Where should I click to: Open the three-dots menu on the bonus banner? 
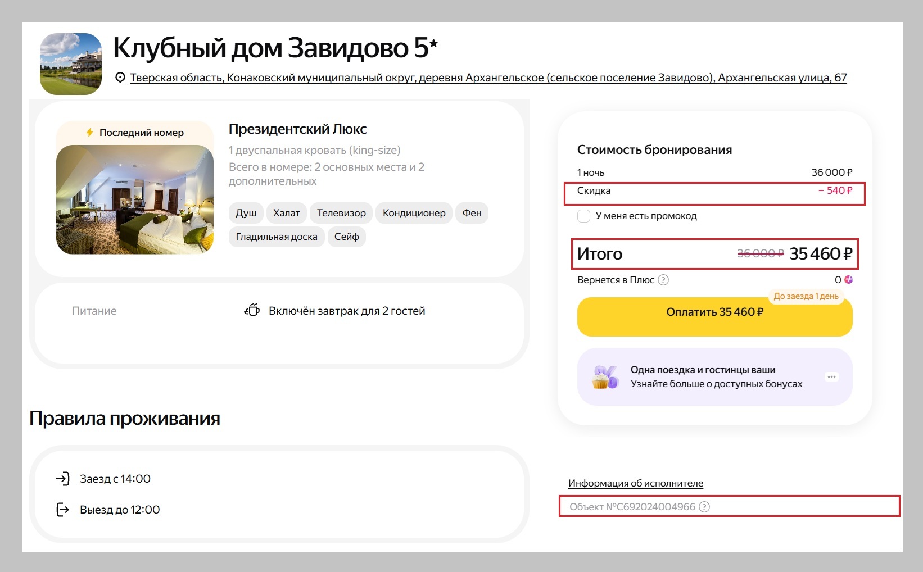[x=831, y=376]
